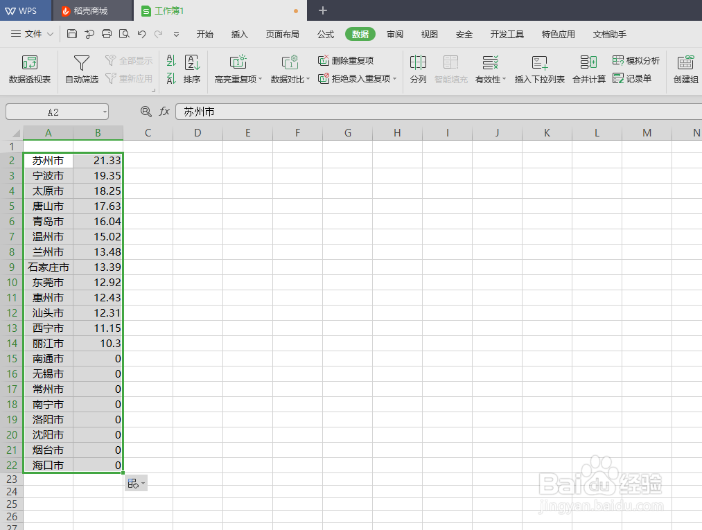Select row 23 header
Viewport: 702px width, 530px height.
12,479
